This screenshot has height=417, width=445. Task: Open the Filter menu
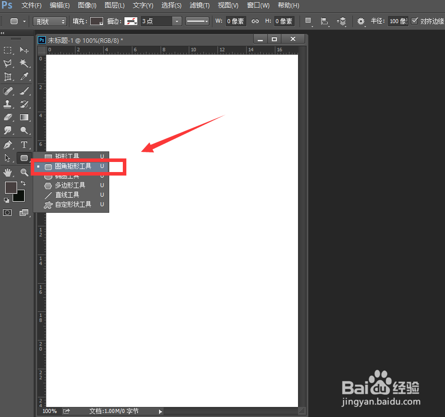pos(199,6)
